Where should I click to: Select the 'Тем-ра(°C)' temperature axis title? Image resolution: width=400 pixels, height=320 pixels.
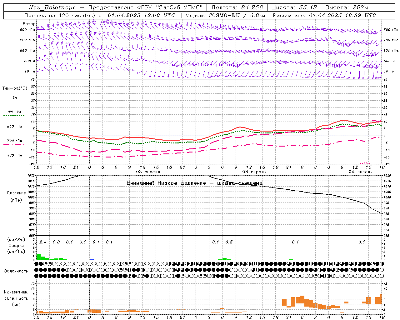15,88
